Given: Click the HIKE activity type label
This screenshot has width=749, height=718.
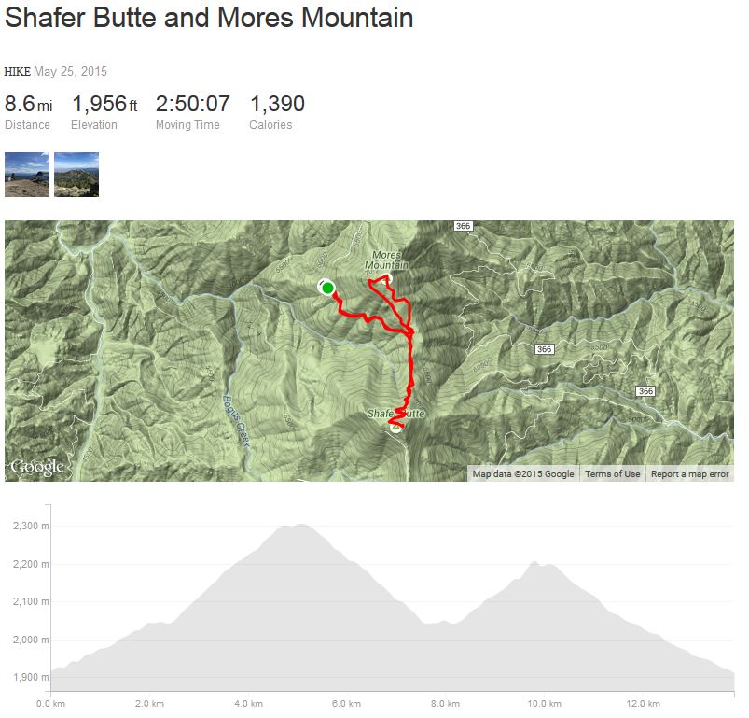Looking at the screenshot, I should click(x=18, y=72).
